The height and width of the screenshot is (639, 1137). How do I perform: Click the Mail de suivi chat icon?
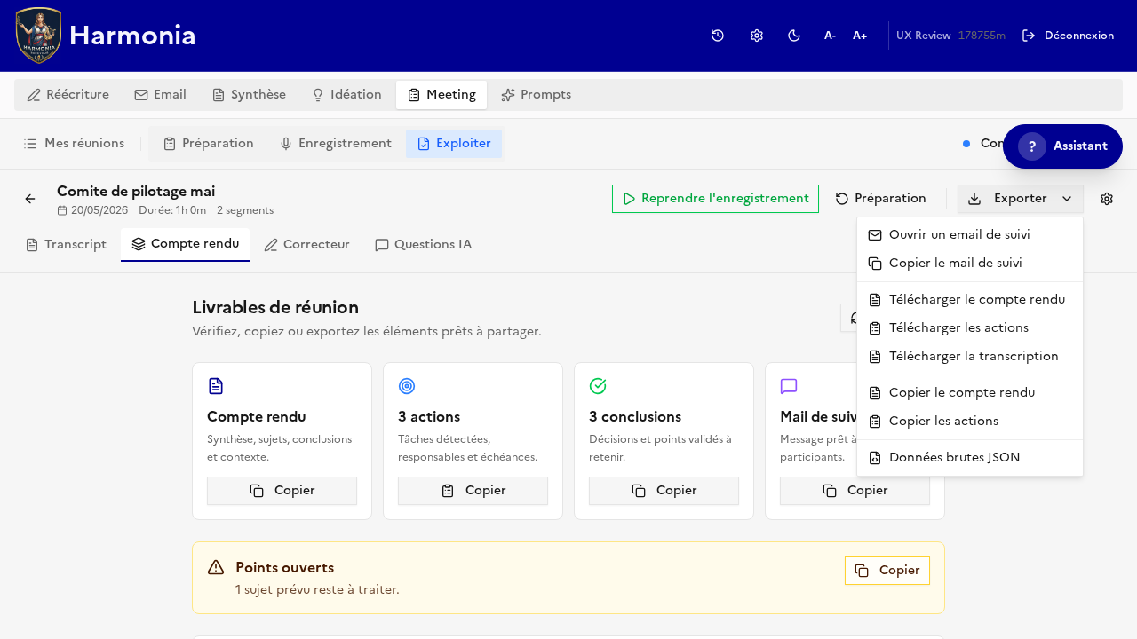pyautogui.click(x=789, y=386)
